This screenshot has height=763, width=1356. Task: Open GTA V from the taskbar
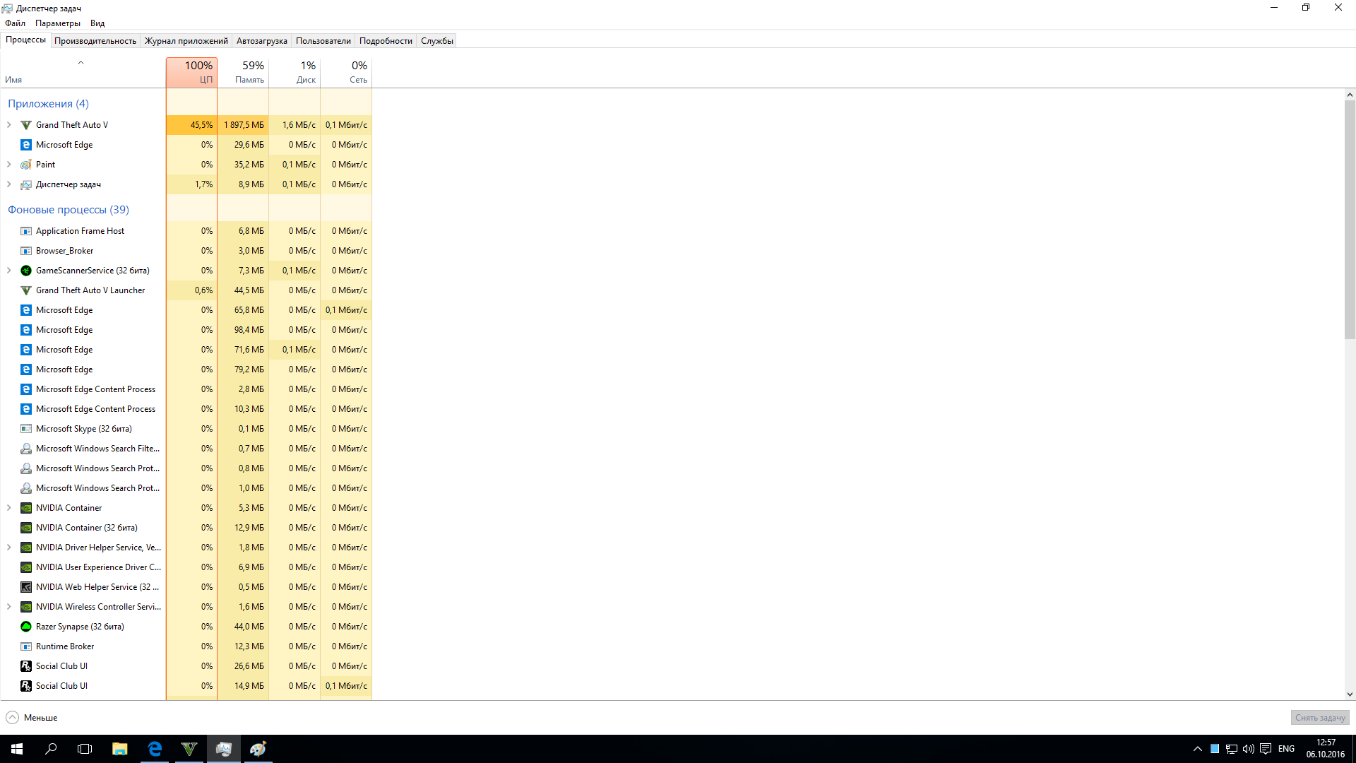(x=189, y=749)
